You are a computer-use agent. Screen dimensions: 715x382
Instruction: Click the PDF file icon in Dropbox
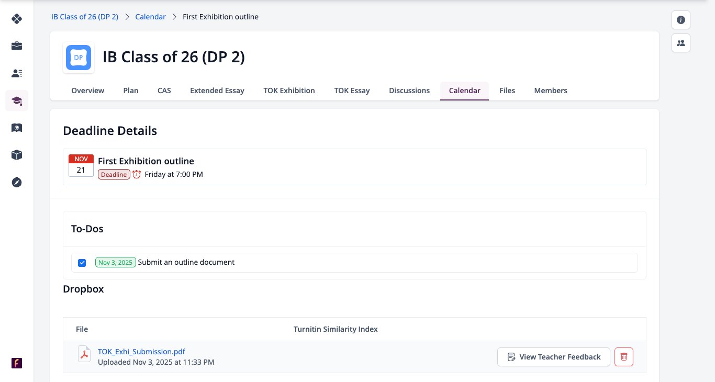pyautogui.click(x=84, y=354)
